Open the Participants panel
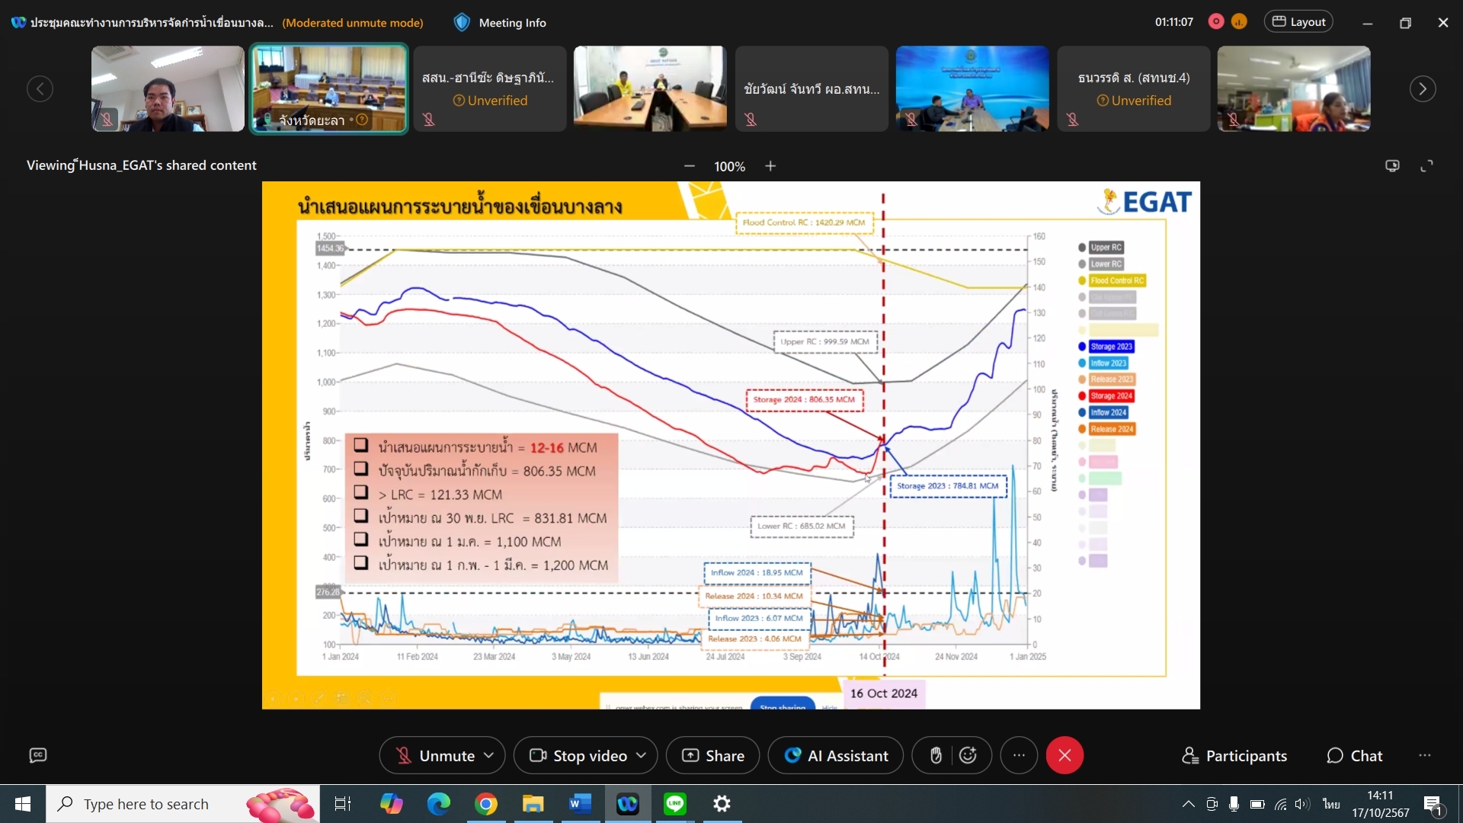 click(x=1234, y=755)
